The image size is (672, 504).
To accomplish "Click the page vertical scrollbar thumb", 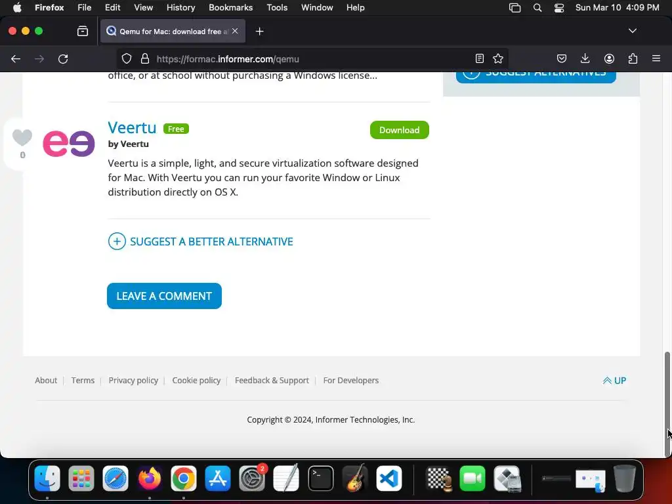I will click(667, 404).
